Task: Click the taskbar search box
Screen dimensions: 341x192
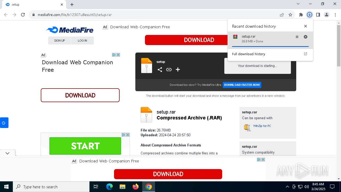Action: [x=51, y=187]
